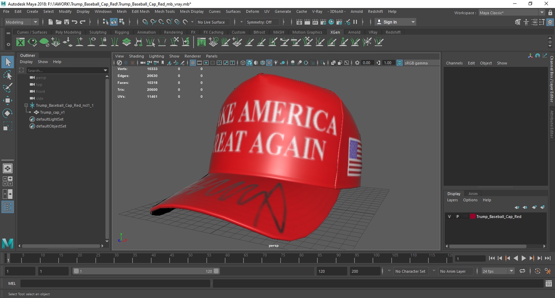Click the snap to grid magnet icon
Screen dimensions: 555x298
pos(145,22)
